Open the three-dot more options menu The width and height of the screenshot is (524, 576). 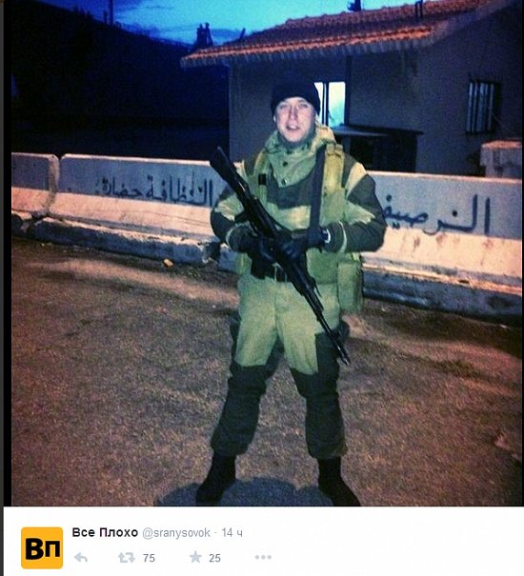click(263, 557)
